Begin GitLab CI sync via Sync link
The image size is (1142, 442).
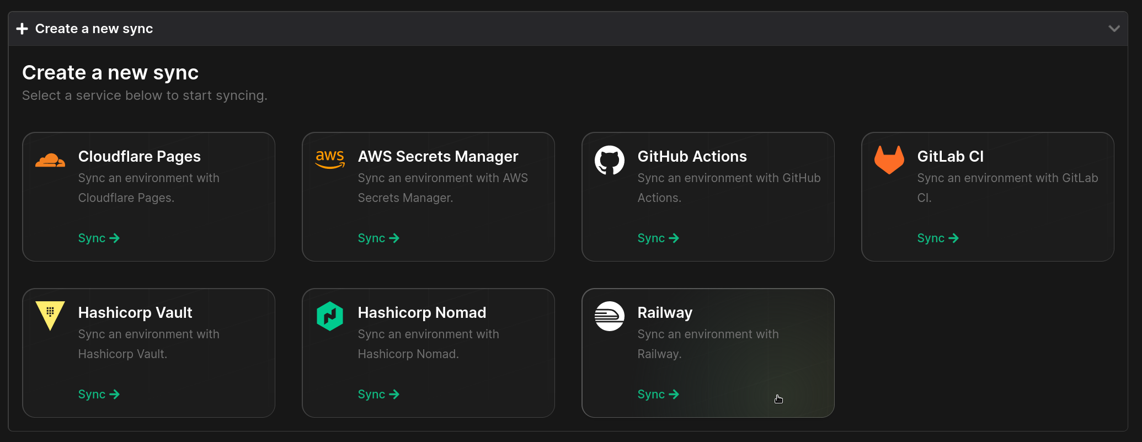pos(938,238)
